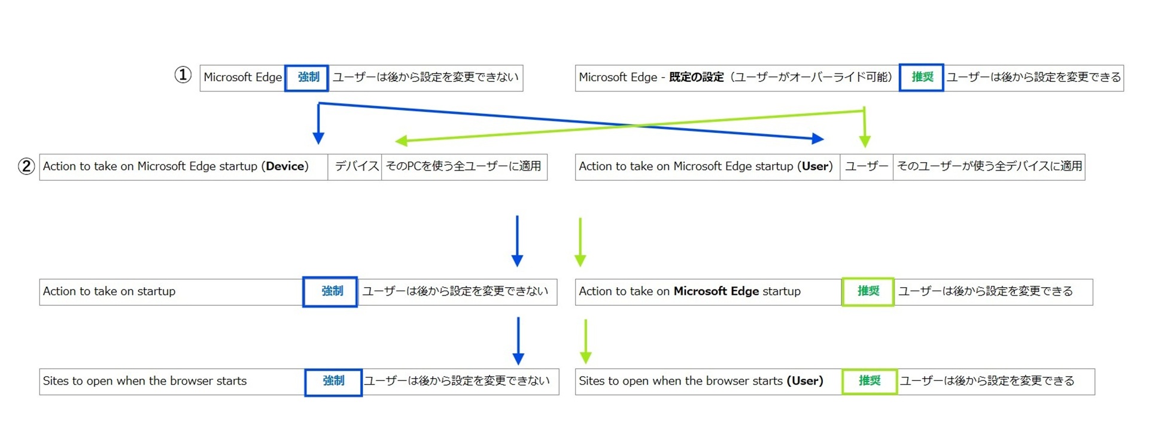Viewport: 1149px width, 445px height.
Task: Select the 'Microsoft Edge' policy folder label
Action: coord(242,78)
